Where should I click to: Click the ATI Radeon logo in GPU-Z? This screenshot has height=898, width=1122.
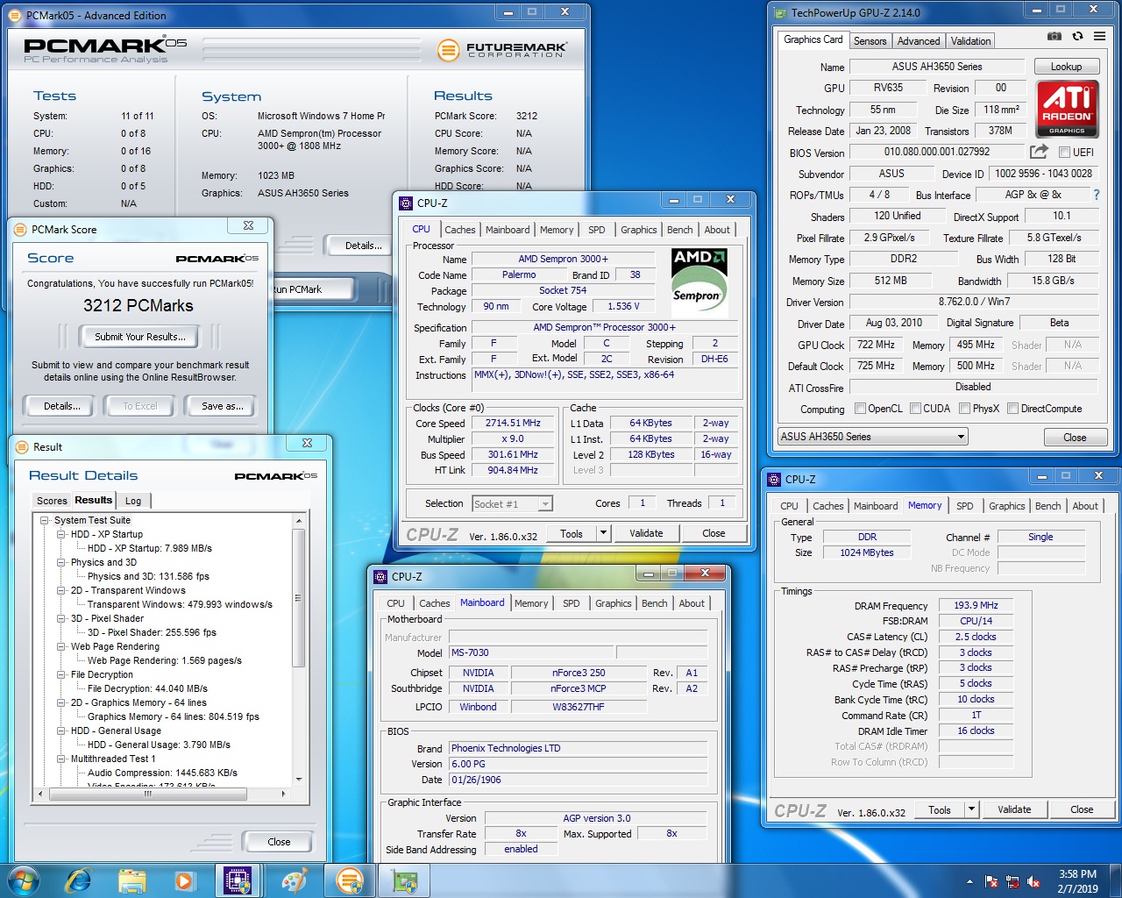[1067, 109]
